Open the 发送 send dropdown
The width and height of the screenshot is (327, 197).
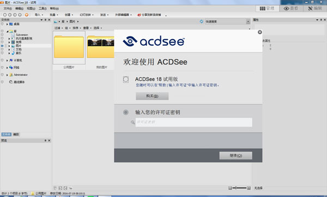(104, 15)
